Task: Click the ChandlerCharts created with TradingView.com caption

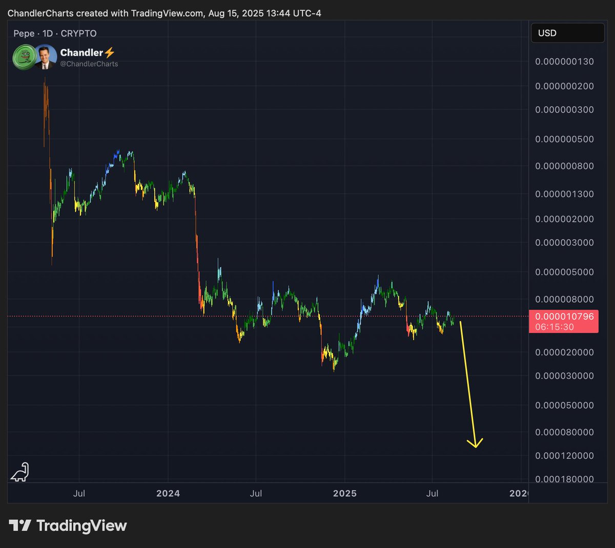Action: click(165, 13)
